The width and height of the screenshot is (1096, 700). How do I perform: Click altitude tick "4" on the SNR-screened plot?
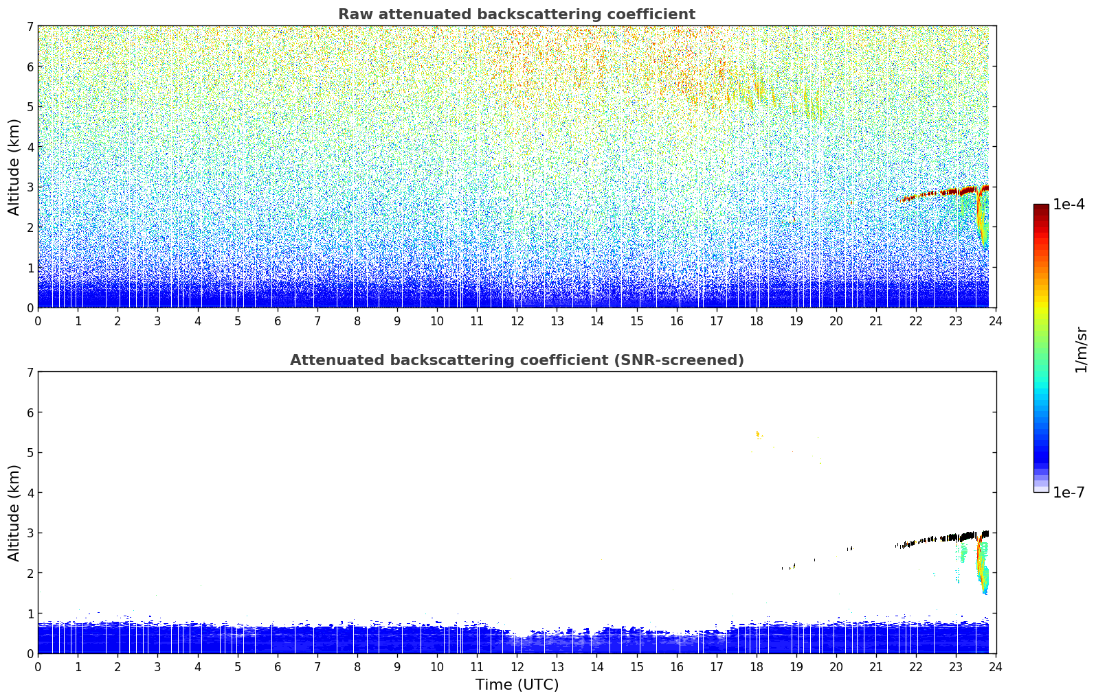point(30,493)
